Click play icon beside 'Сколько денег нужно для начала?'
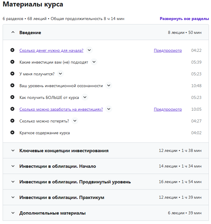Screen dimensions: 211x224 tap(12, 50)
